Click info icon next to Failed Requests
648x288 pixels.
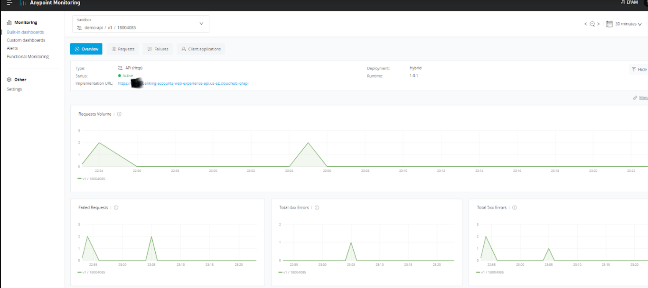tap(116, 207)
